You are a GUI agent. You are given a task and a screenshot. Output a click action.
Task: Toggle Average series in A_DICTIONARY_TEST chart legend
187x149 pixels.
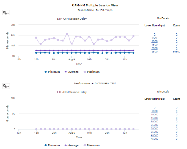[71, 145]
